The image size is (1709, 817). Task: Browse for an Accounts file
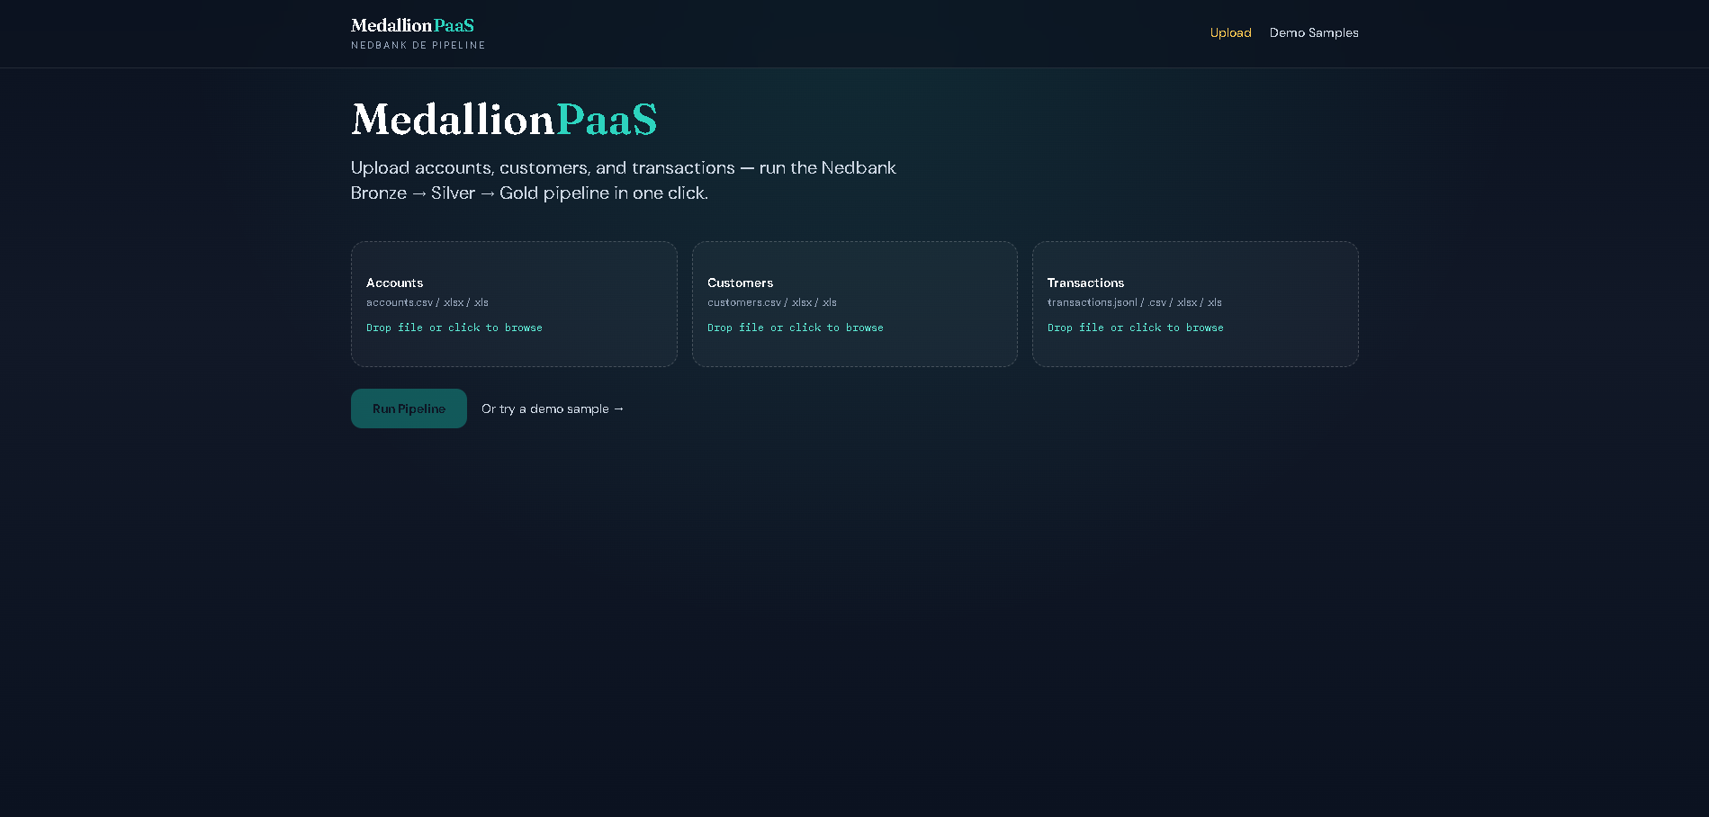514,304
